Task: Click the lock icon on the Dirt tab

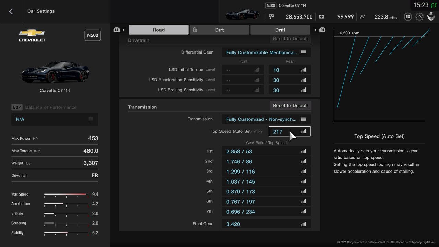Action: 195,30
